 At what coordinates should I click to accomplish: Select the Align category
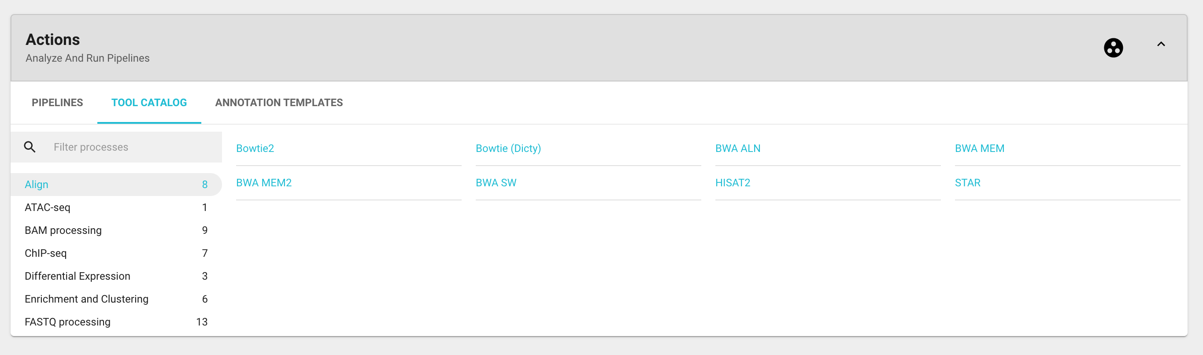37,185
